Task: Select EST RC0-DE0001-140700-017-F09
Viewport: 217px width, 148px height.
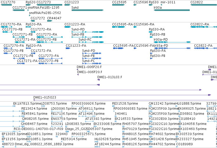Action: [x=39, y=129]
